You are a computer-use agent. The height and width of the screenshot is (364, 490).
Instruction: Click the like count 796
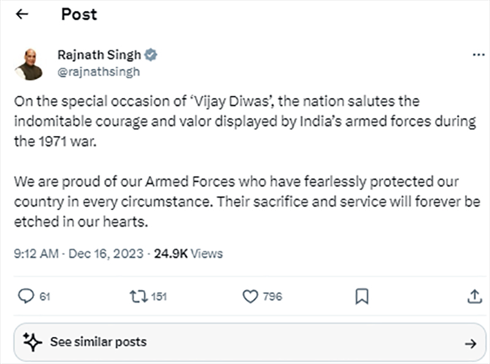(272, 297)
